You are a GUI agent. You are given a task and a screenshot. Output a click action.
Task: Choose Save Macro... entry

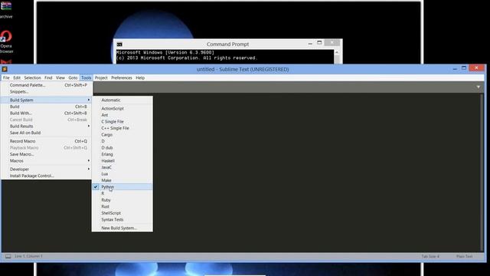(47, 154)
